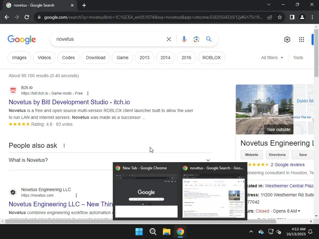View the See outside street photo

coord(264,109)
